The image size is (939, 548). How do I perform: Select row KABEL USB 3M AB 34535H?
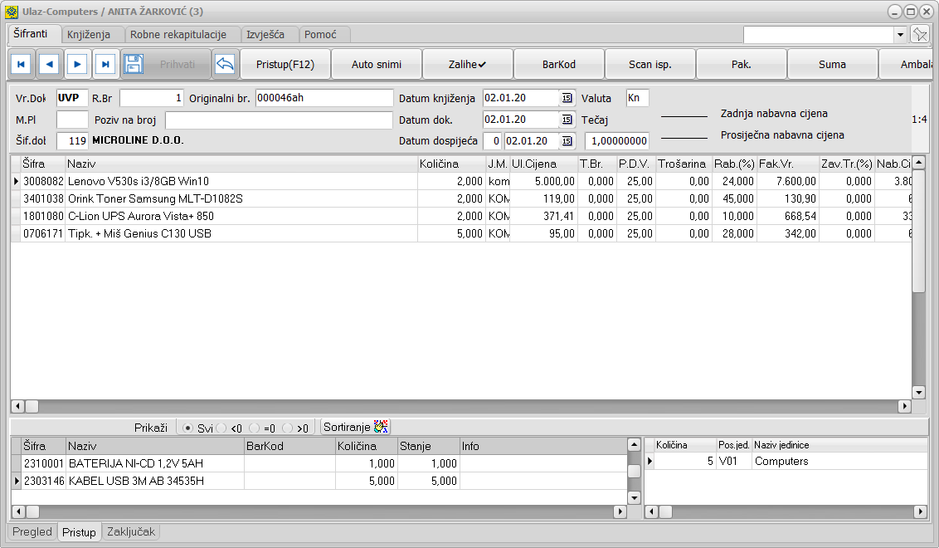319,481
